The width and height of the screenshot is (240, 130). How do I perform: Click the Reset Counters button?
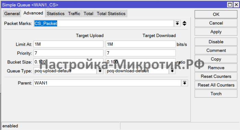click(216, 76)
